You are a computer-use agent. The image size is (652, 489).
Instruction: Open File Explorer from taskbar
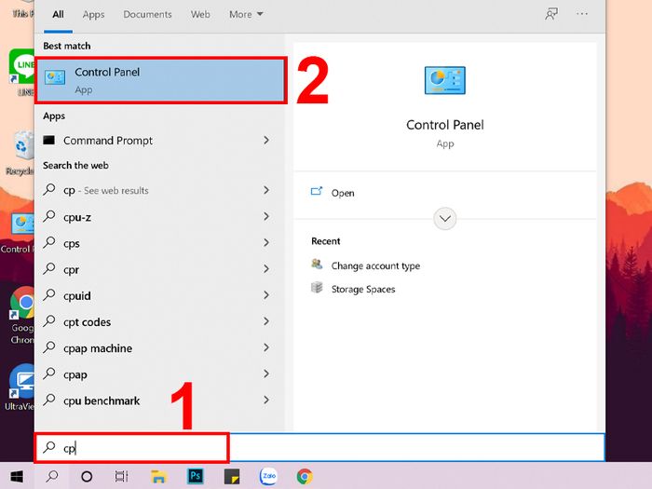pos(158,476)
